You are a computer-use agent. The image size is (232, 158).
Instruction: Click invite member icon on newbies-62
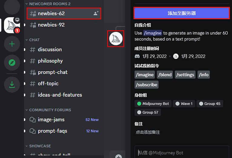[x=96, y=13]
